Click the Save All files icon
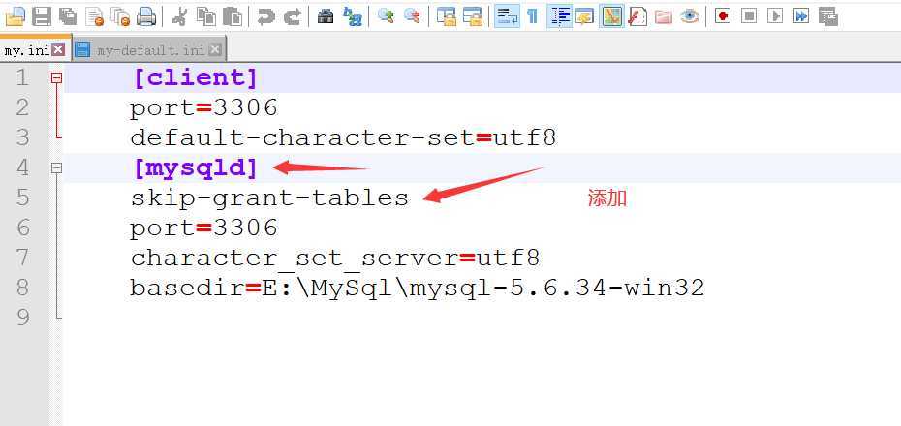This screenshot has width=901, height=426. [68, 16]
